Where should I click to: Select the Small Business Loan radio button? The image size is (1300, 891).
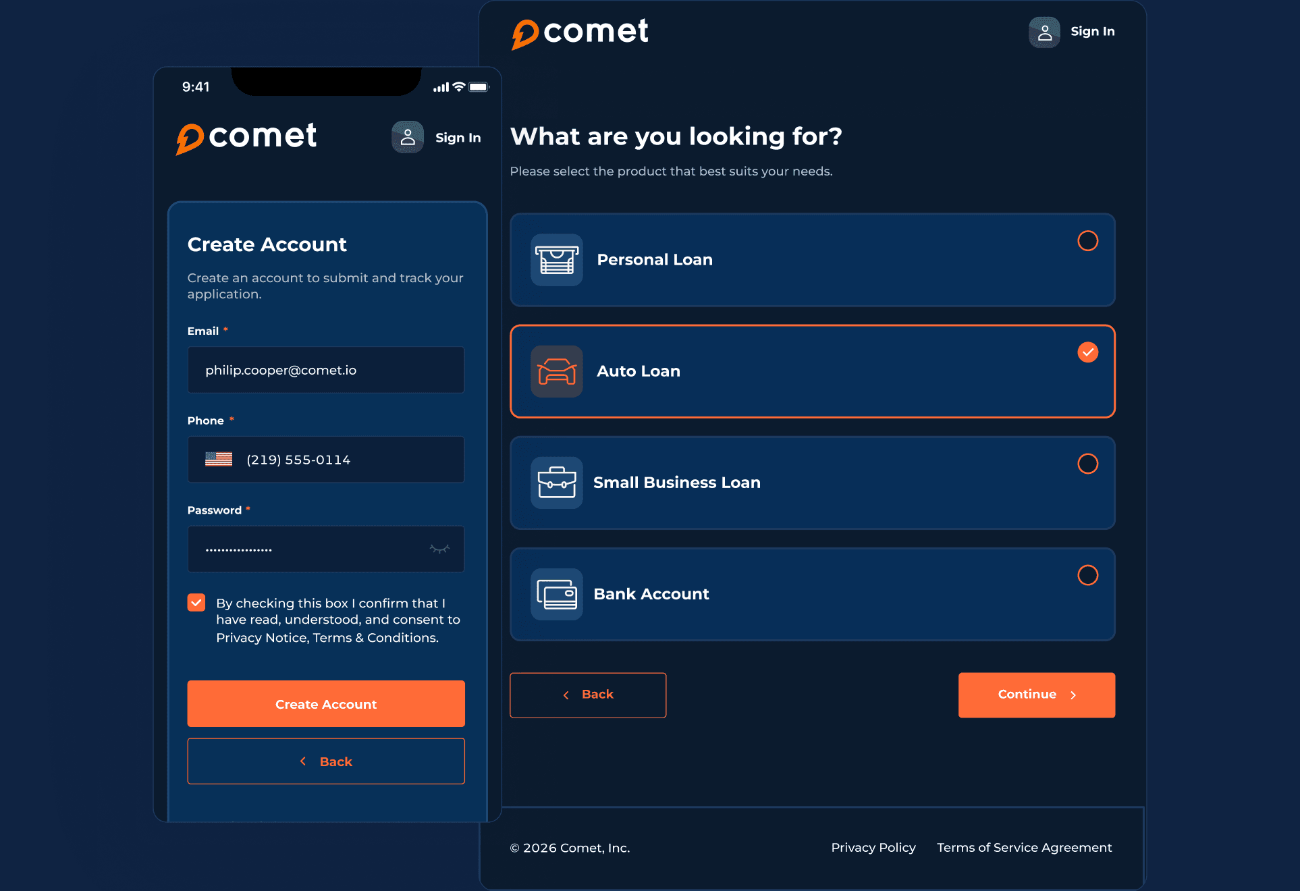click(1087, 464)
